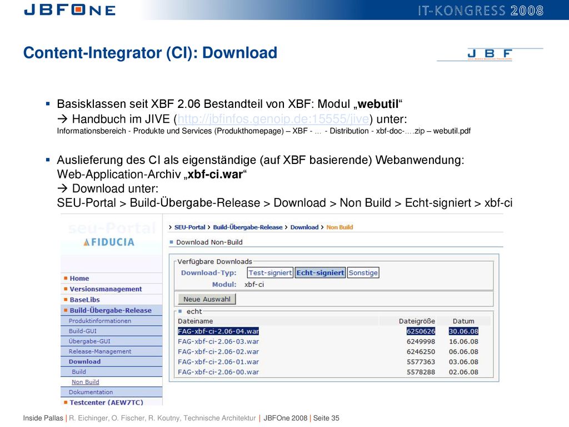This screenshot has width=569, height=427.
Task: Open the Non Build sidebar item
Action: coord(85,381)
